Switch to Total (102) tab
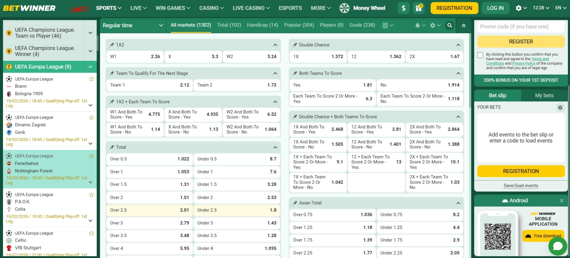This screenshot has height=258, width=570. pos(229,25)
